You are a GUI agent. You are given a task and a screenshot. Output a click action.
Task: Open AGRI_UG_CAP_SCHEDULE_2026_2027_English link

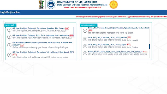[x=107, y=45]
